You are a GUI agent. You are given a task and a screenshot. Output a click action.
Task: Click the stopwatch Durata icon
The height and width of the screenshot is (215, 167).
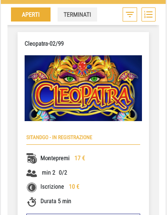pyautogui.click(x=32, y=202)
